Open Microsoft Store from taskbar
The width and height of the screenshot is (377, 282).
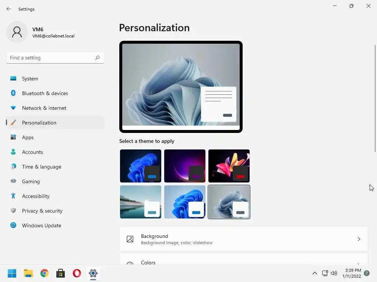pyautogui.click(x=61, y=273)
